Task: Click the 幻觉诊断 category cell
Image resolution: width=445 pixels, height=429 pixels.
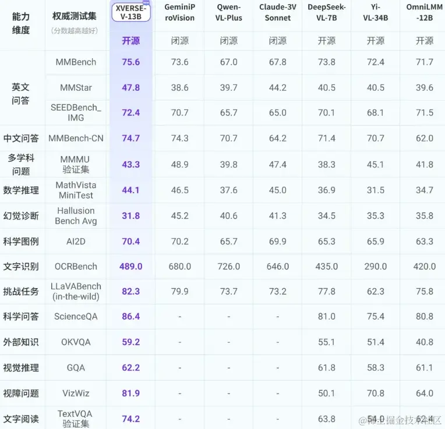Action: pyautogui.click(x=21, y=216)
